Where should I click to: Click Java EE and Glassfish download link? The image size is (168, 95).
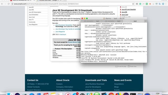coord(129,9)
